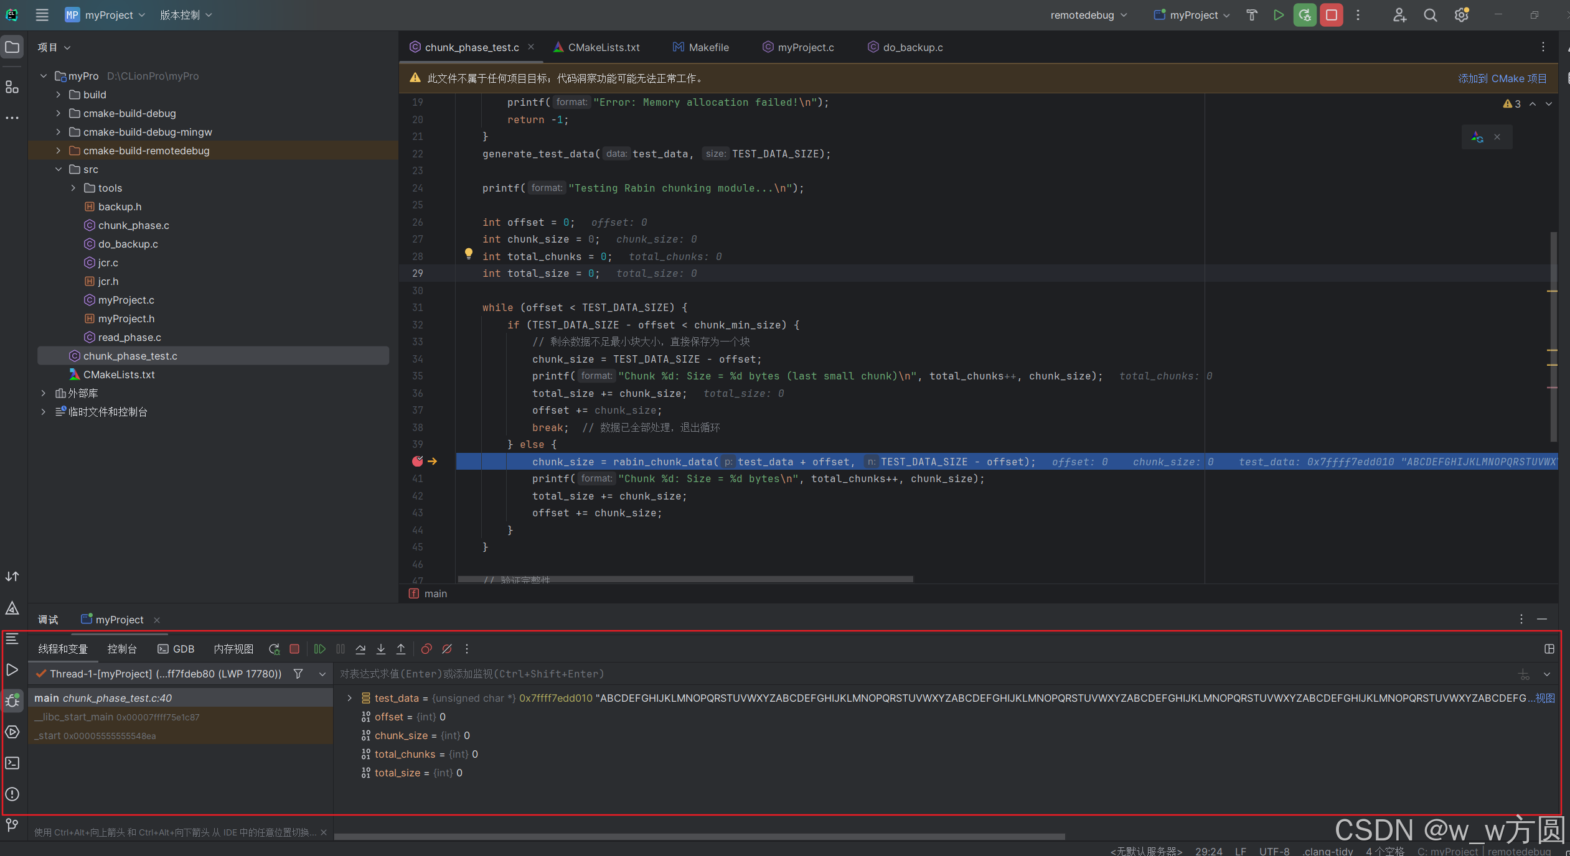1570x856 pixels.
Task: Open the Debug tool window bug icon
Action: point(12,700)
